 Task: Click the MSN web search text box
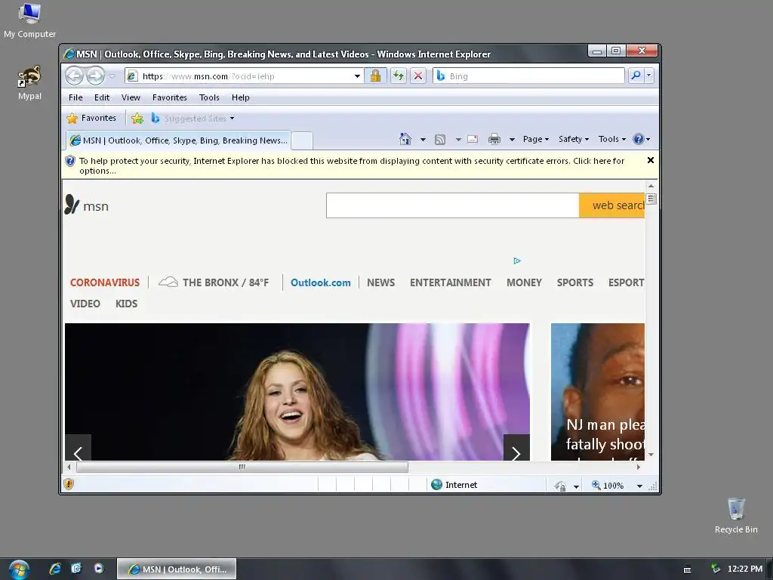[x=452, y=205]
